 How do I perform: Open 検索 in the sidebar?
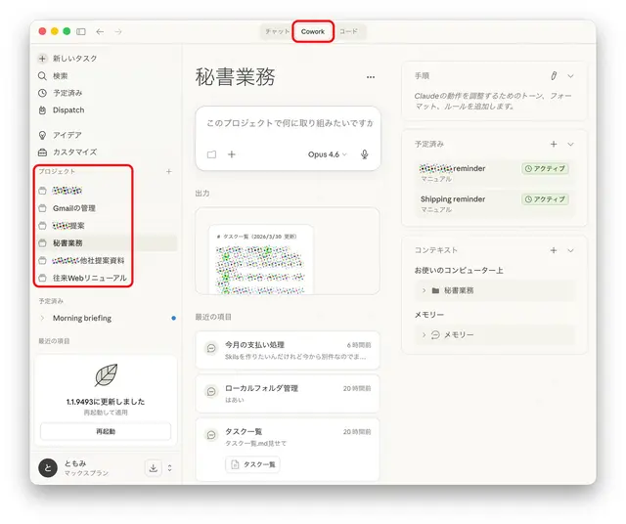(x=60, y=76)
